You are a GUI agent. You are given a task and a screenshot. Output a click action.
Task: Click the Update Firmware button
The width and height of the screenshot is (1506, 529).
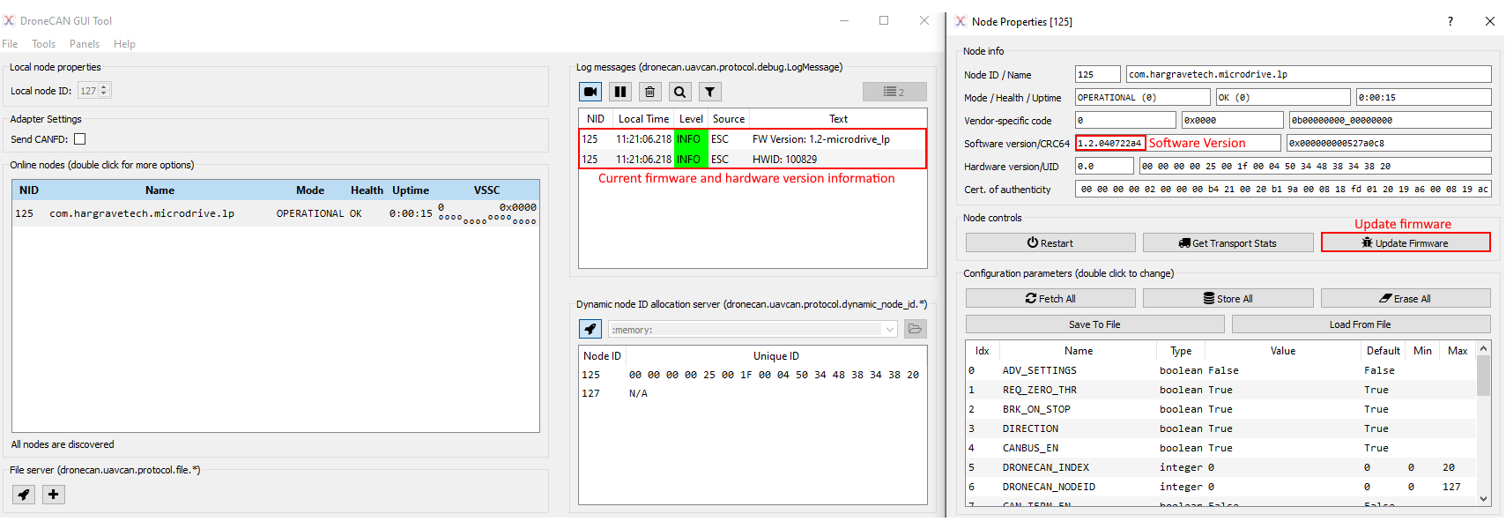(x=1405, y=243)
